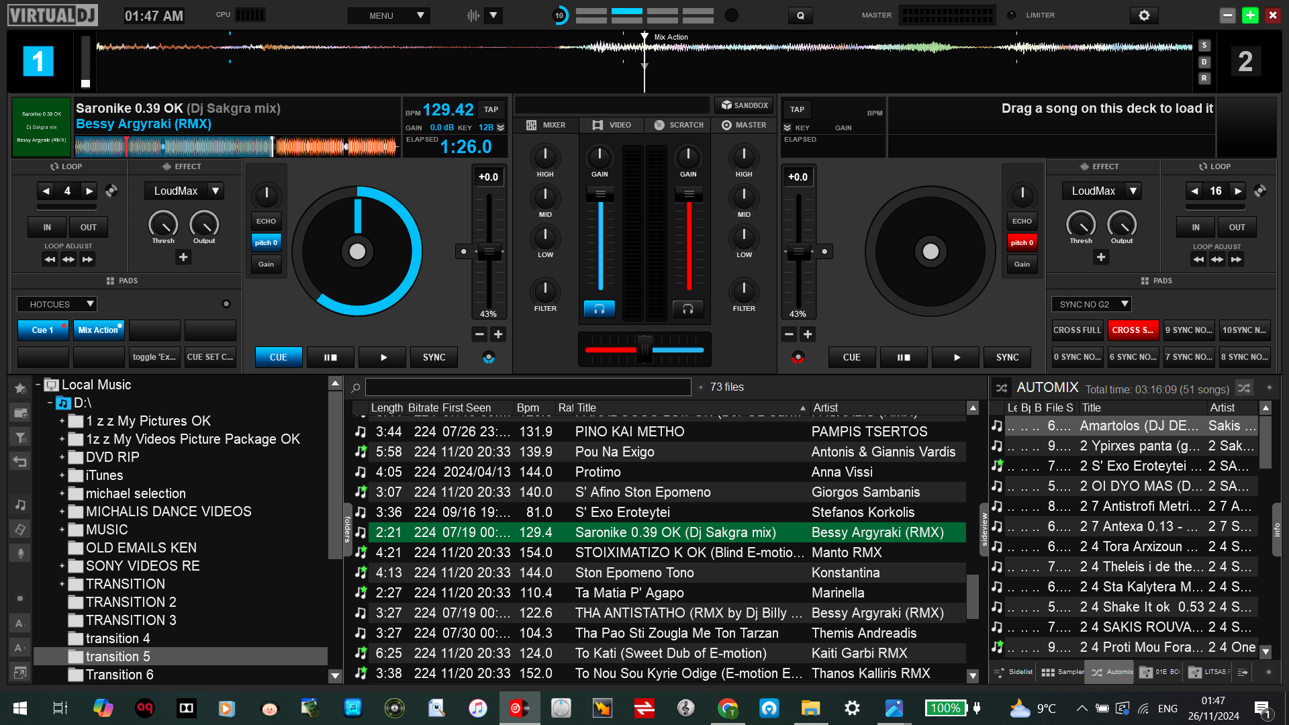Click the virtual folder add icon
The width and height of the screenshot is (1289, 725).
tap(20, 413)
